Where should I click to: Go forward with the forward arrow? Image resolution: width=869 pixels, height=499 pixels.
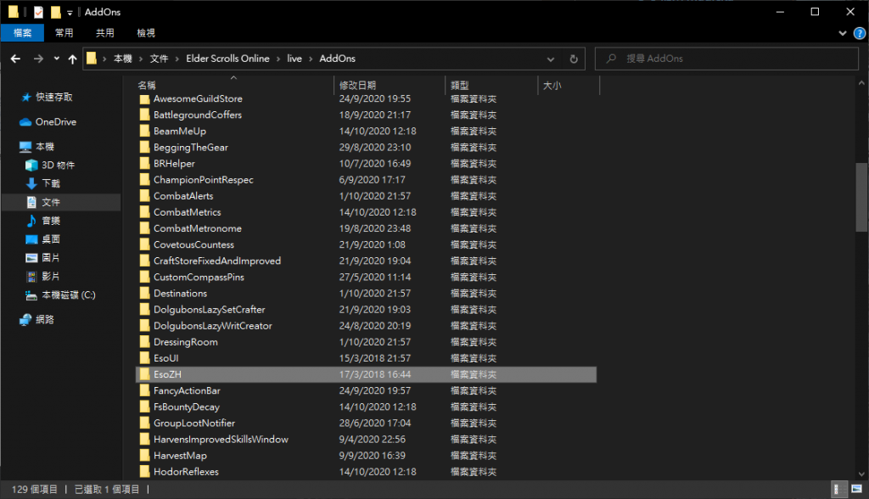pos(38,59)
